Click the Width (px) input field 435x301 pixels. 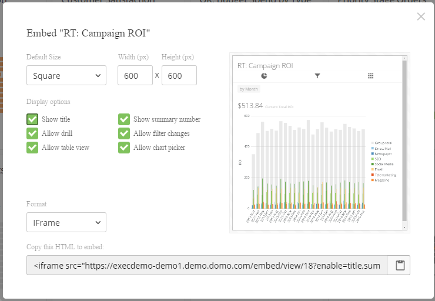point(135,75)
